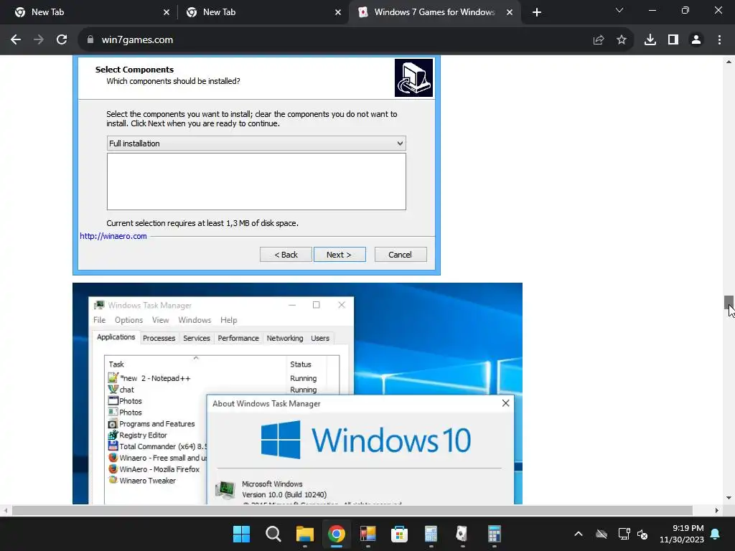Open Chrome three-dot menu
Screen dimensions: 735x551
(719, 40)
